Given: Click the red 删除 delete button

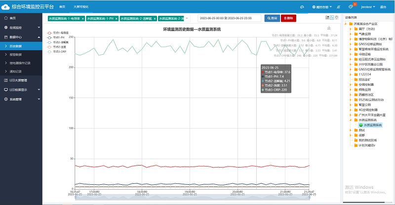Looking at the screenshot, I should 288,18.
